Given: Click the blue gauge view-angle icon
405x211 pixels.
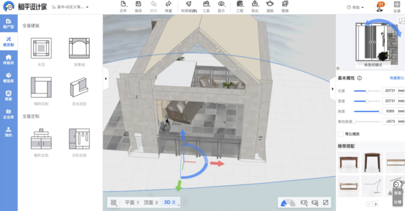Looking at the screenshot, I should pos(288,203).
